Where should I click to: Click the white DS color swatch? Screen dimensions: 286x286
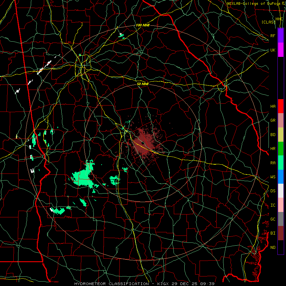(x=281, y=191)
